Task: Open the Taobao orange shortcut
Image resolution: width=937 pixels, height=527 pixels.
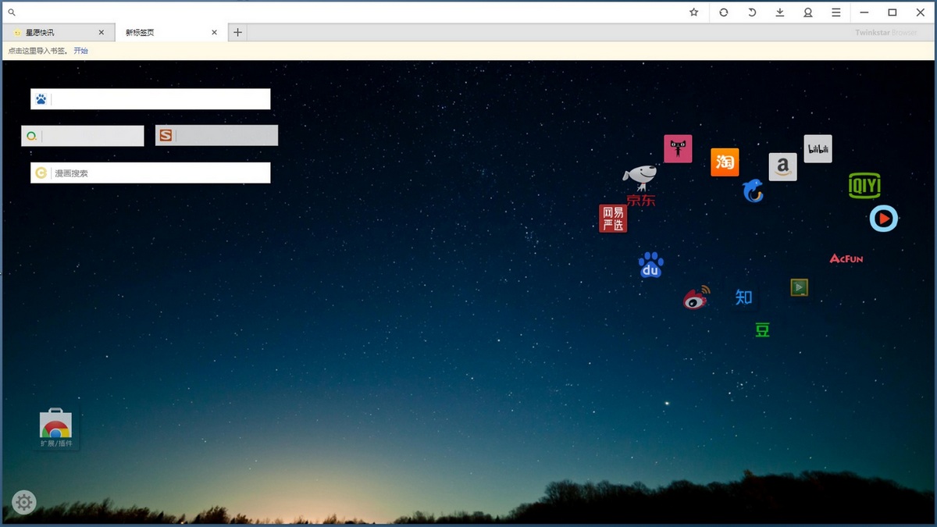Action: click(725, 162)
